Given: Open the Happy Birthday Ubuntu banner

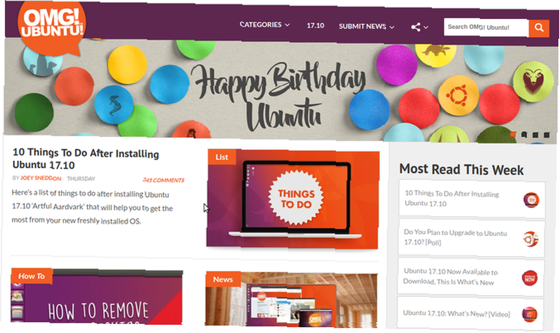Looking at the screenshot, I should pos(281,91).
